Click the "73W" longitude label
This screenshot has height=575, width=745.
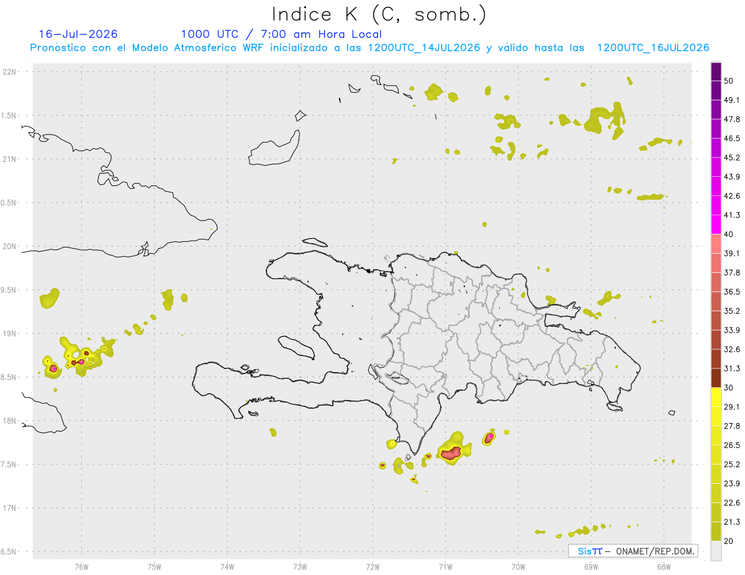pyautogui.click(x=300, y=567)
